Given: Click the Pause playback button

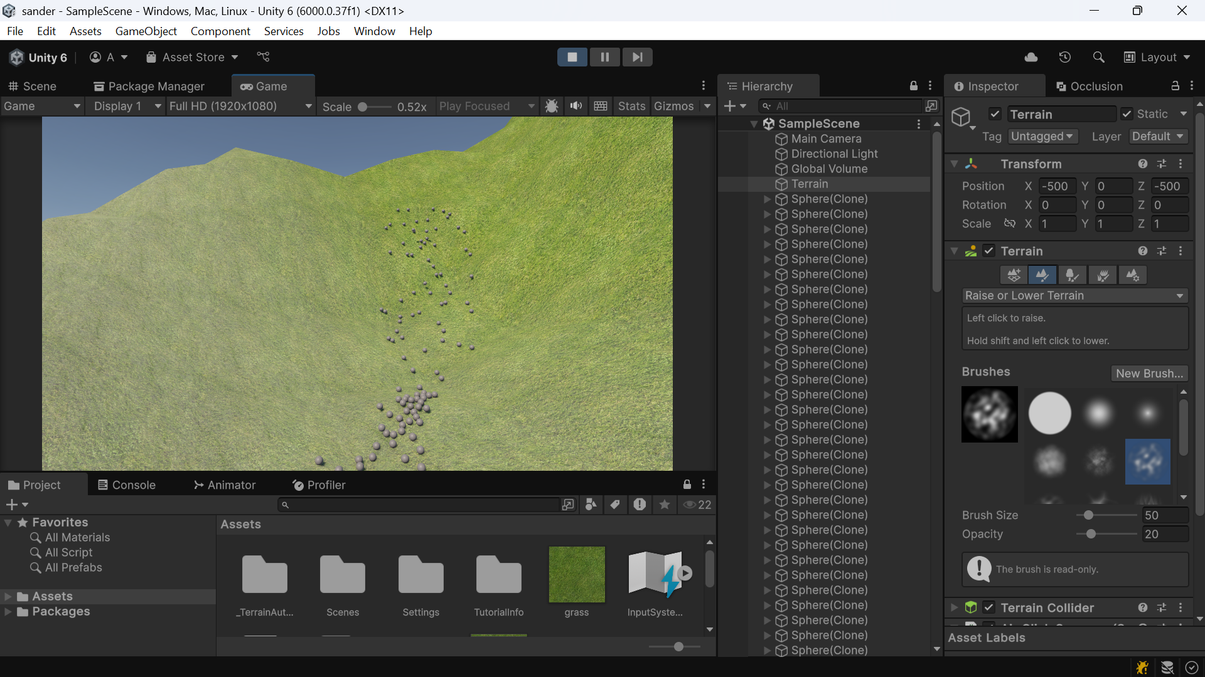Looking at the screenshot, I should pyautogui.click(x=604, y=57).
